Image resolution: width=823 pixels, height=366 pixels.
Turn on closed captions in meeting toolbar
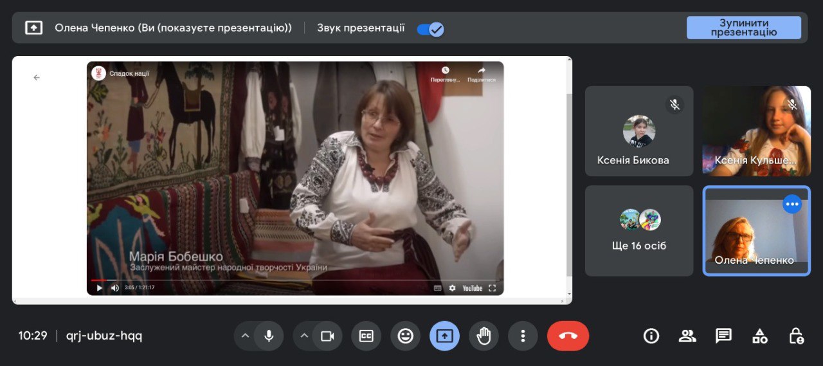point(366,336)
